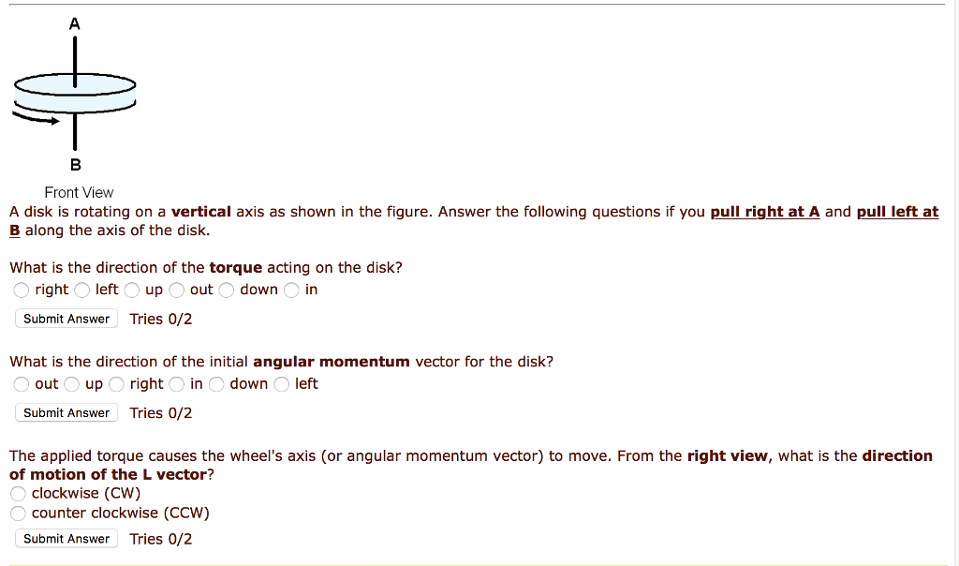Pick 'up' for the torque direction

pos(132,290)
